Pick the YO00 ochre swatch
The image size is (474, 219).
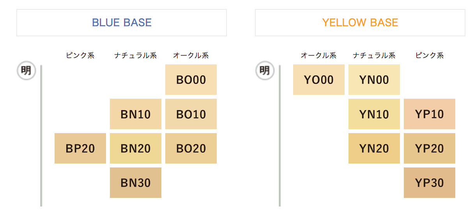(x=319, y=80)
